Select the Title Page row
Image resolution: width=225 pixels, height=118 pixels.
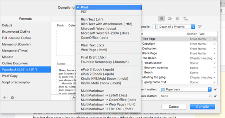pos(179,39)
